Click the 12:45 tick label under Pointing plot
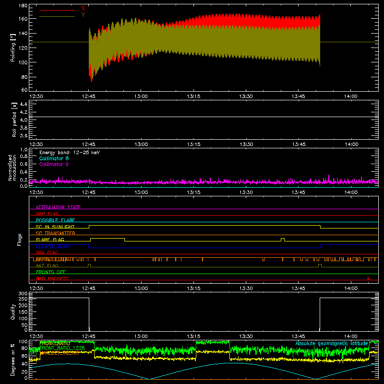384x384 pixels. pyautogui.click(x=88, y=96)
